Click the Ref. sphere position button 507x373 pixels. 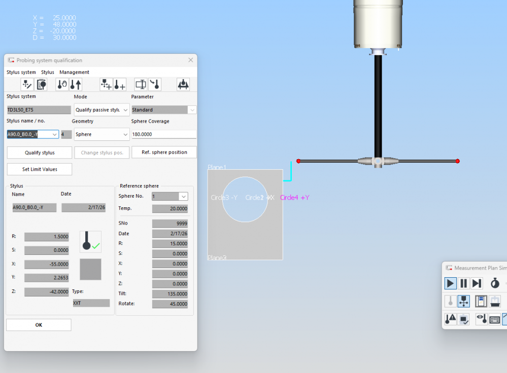(164, 152)
